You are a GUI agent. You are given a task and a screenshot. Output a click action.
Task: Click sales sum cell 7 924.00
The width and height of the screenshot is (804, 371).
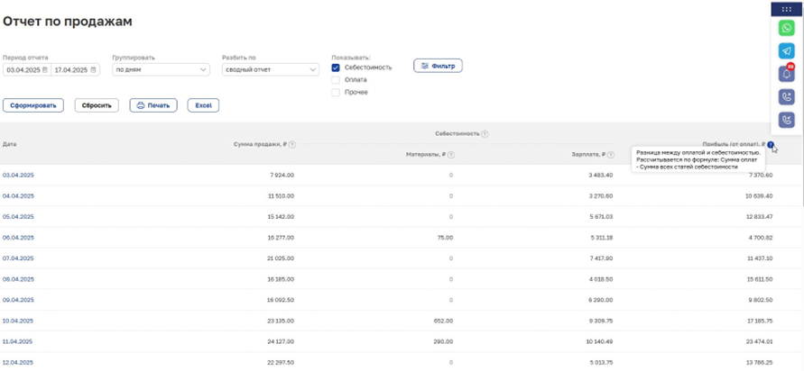click(x=282, y=175)
